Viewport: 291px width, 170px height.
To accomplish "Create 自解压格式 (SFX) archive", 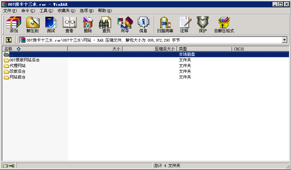I will (x=224, y=24).
